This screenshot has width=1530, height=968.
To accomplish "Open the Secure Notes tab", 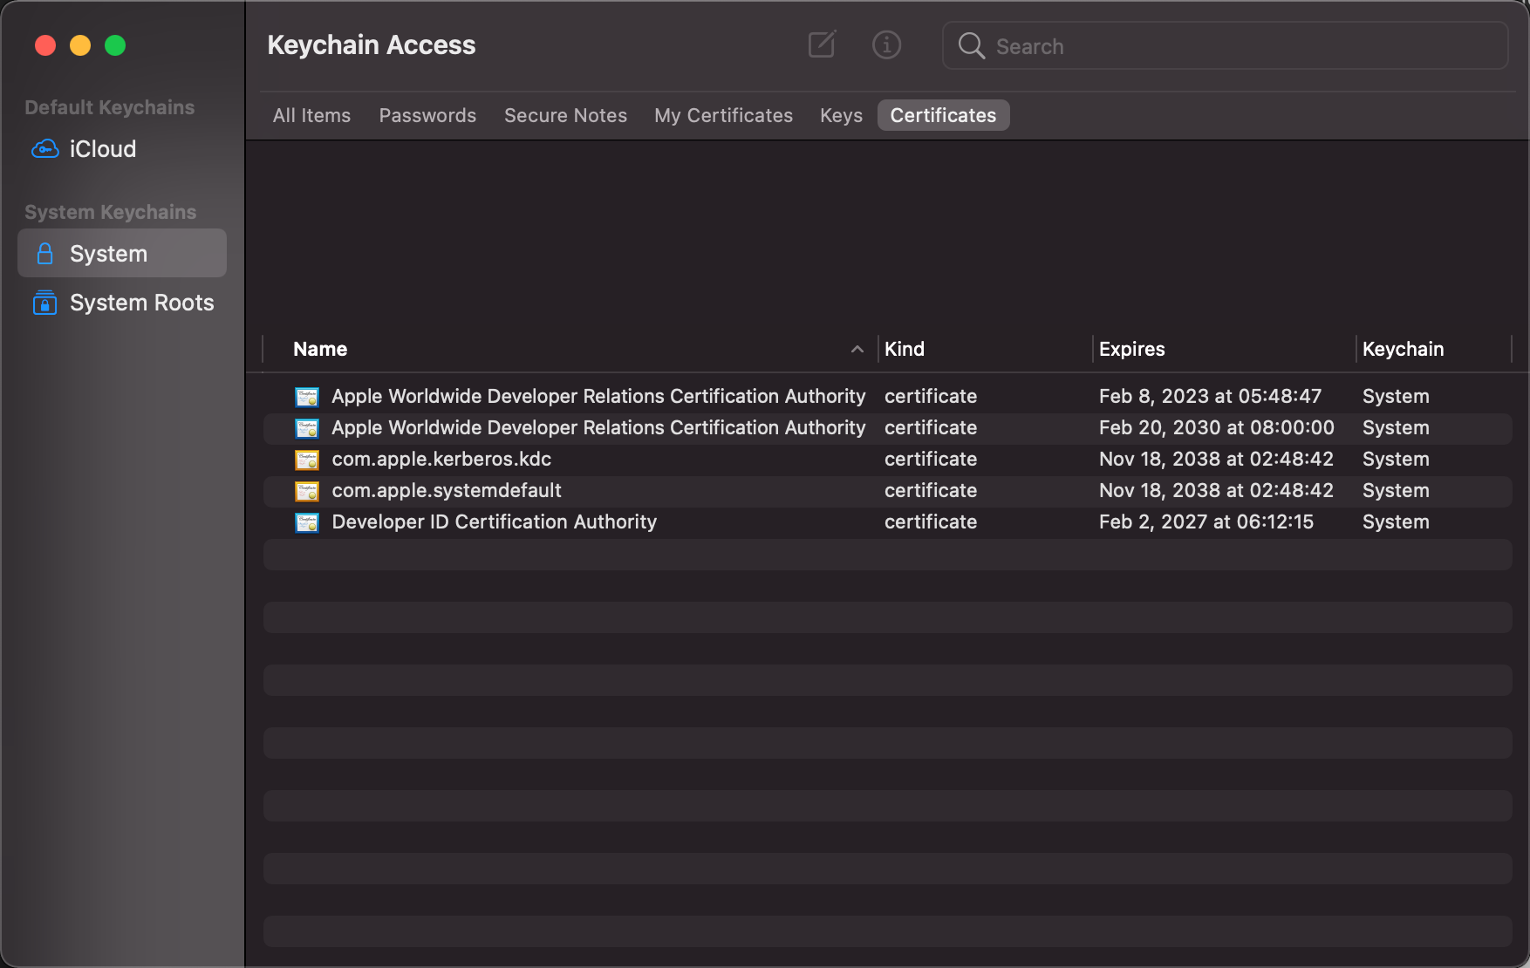I will 565,115.
